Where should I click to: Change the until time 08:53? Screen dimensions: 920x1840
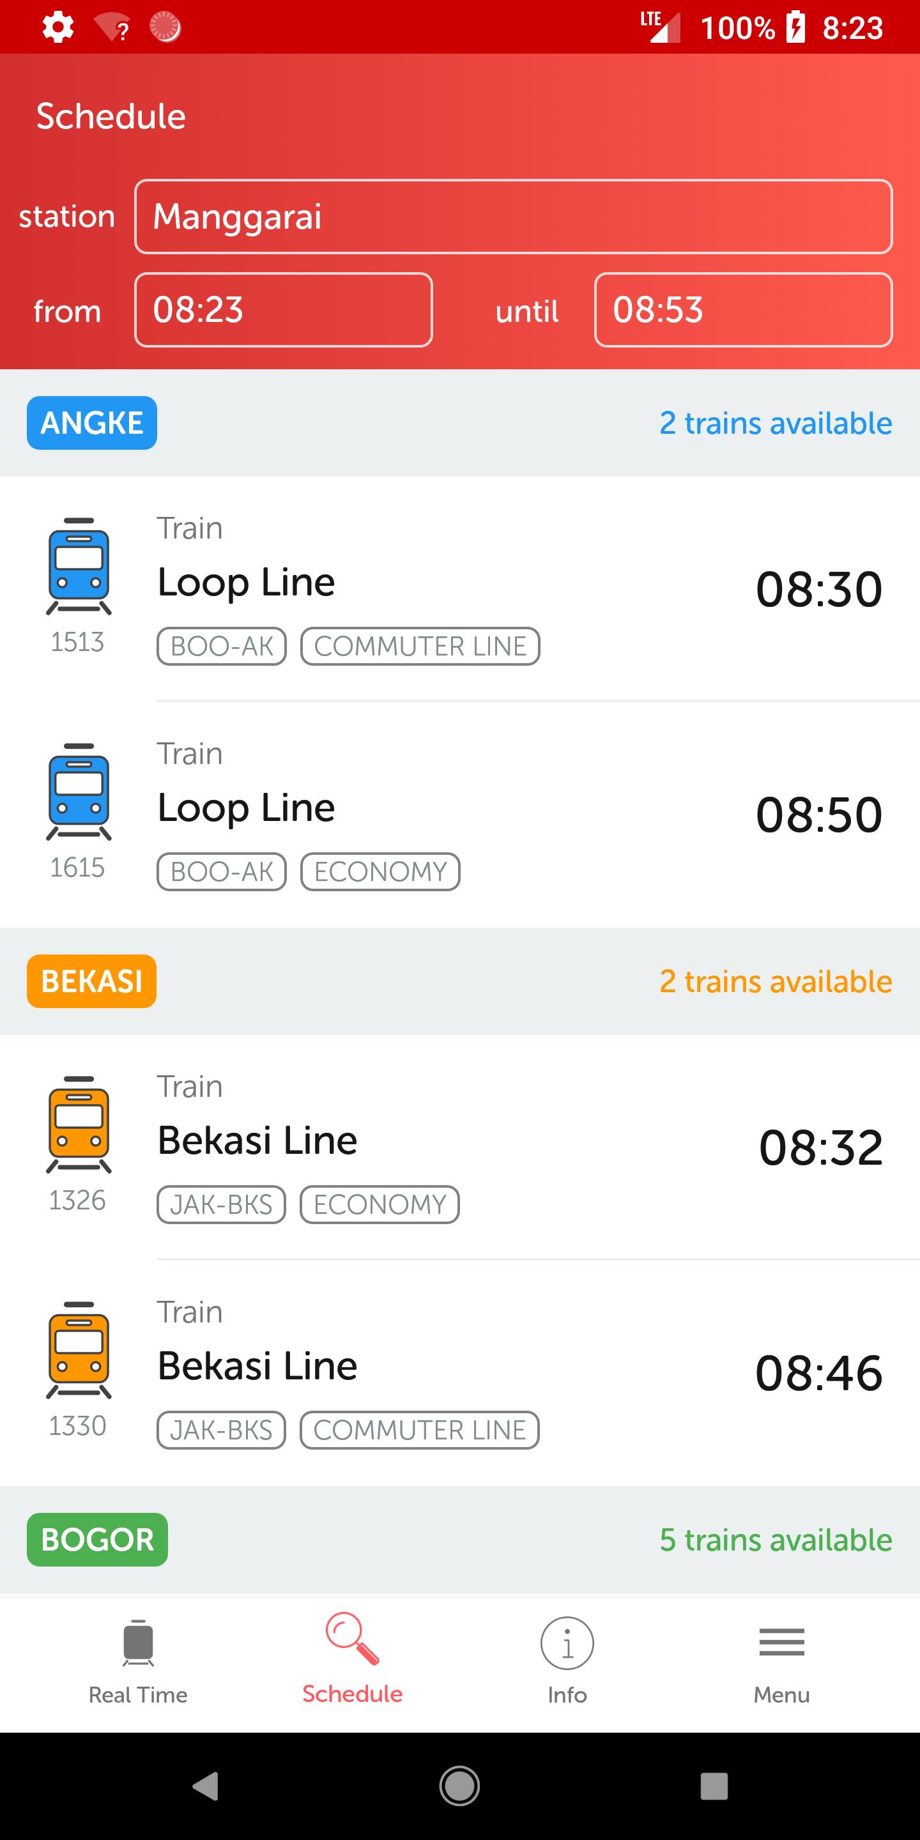click(x=743, y=310)
